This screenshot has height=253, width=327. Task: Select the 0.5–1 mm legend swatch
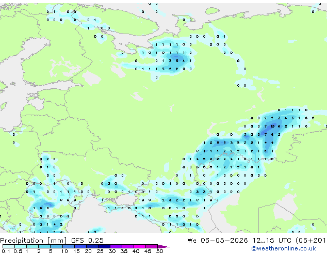21,246
